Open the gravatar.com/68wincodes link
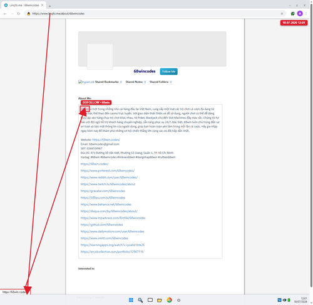This screenshot has height=305, width=313. point(103,191)
